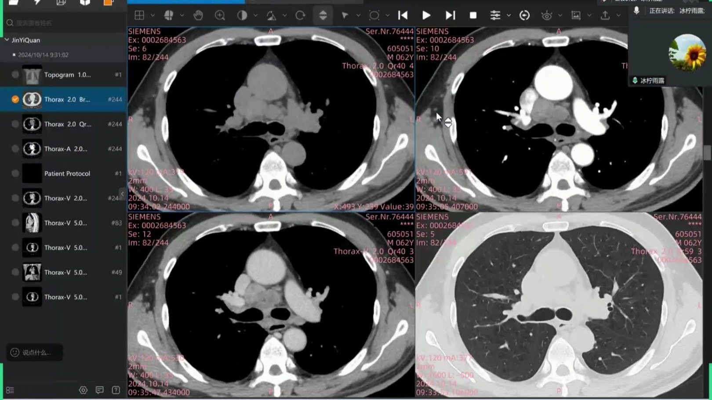Toggle the slice scroll tool
Screen dimensions: 712x400
pyautogui.click(x=323, y=15)
